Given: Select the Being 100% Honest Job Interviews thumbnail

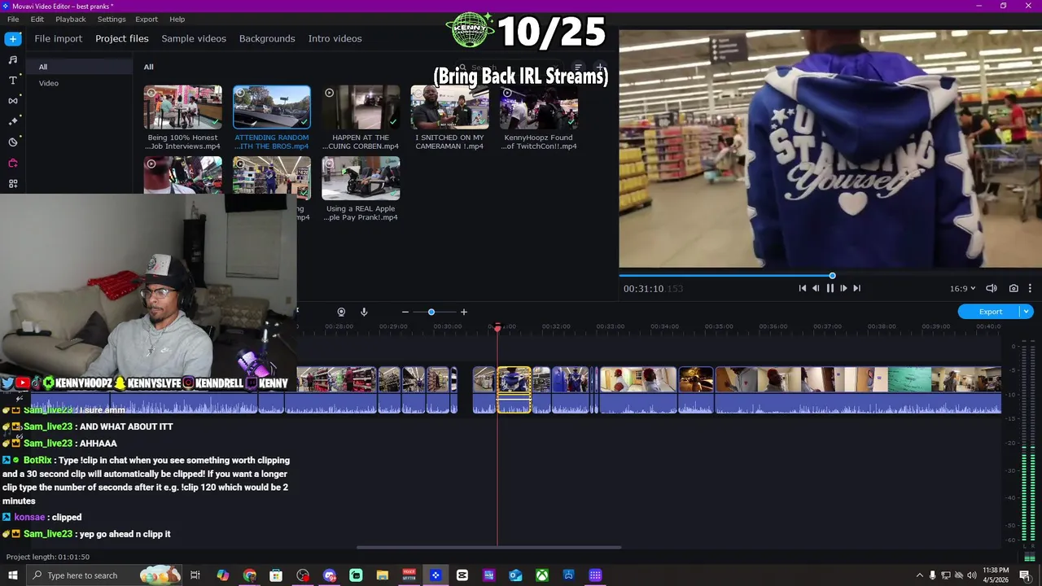Looking at the screenshot, I should click(183, 107).
